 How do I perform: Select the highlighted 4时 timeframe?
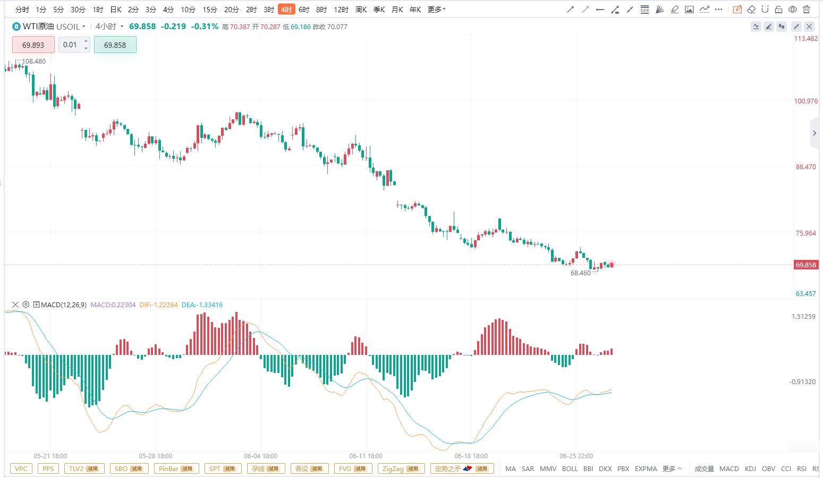pyautogui.click(x=286, y=10)
